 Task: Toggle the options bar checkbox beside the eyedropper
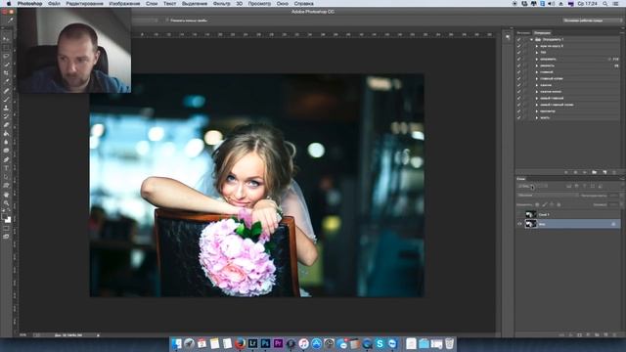[x=167, y=20]
